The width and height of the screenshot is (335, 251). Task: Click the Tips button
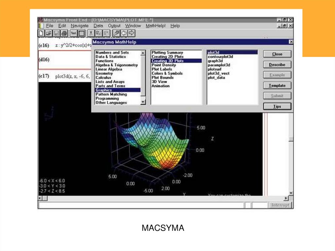point(277,106)
